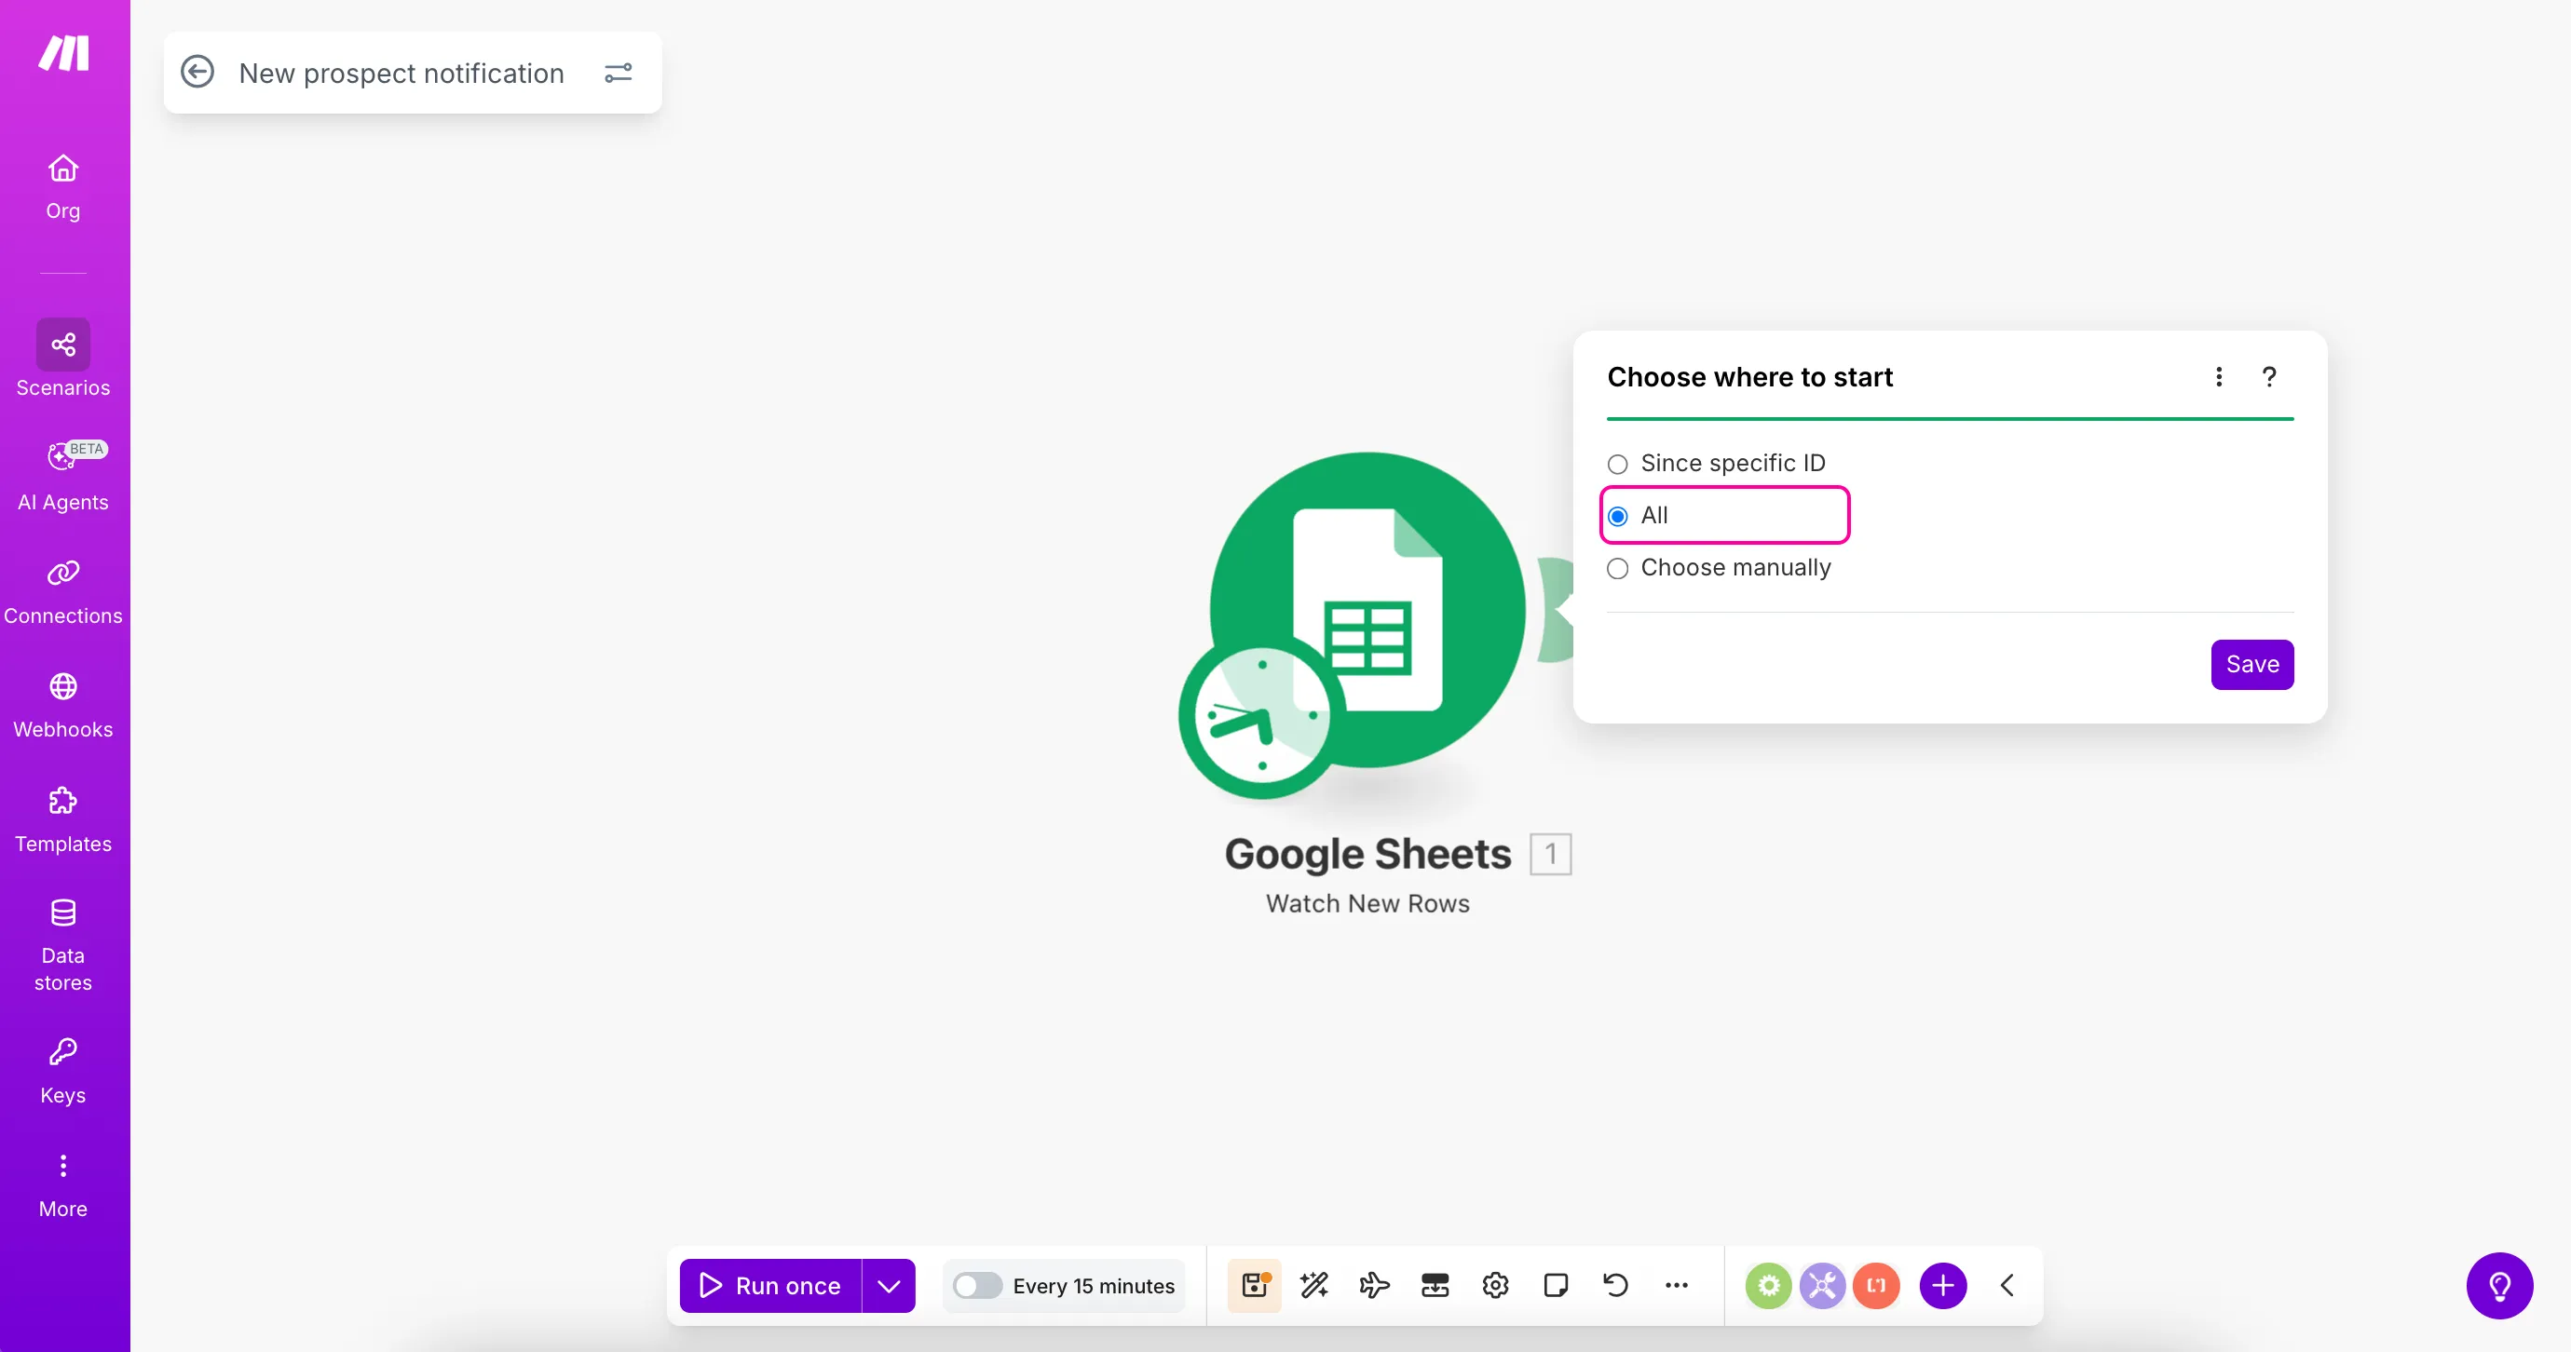Open scenario options sliders icon

pyautogui.click(x=619, y=73)
